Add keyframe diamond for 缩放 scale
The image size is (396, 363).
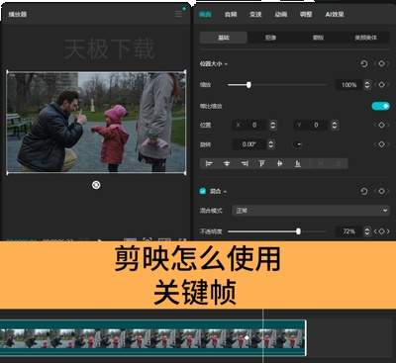[381, 85]
